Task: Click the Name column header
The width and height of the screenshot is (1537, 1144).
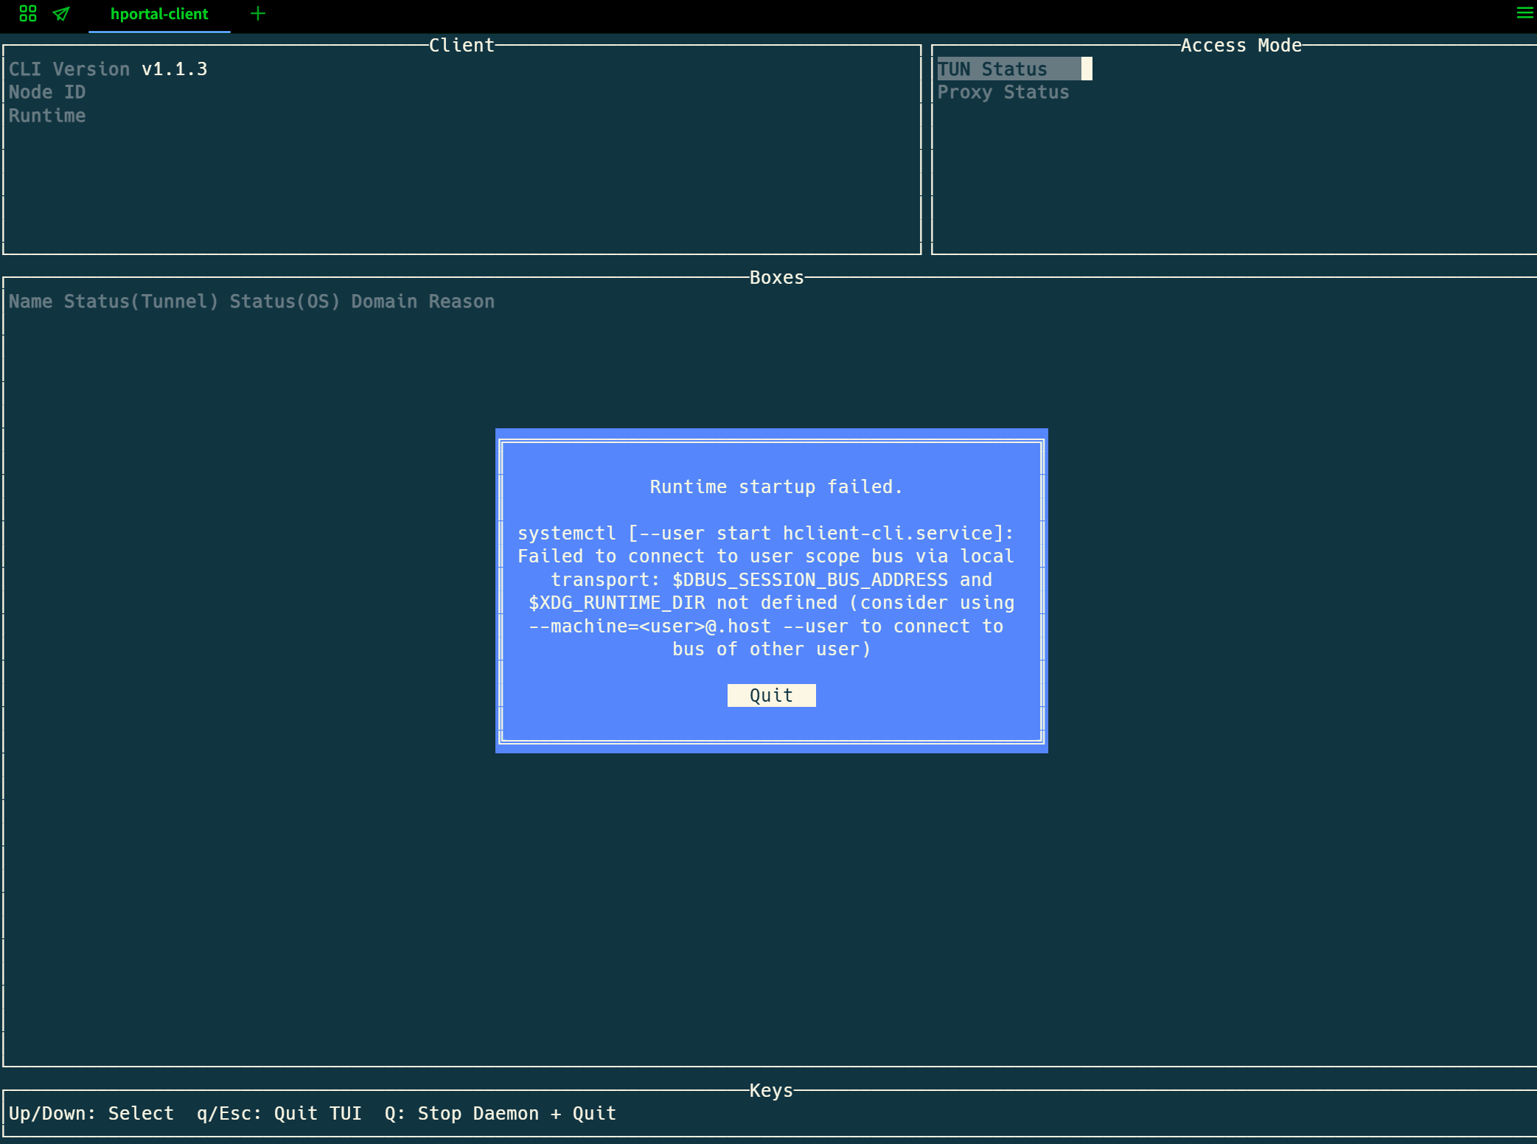Action: [30, 301]
